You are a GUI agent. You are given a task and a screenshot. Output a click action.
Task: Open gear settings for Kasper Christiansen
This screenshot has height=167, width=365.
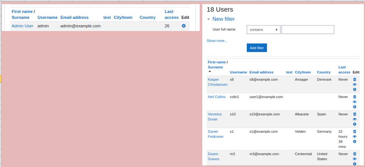355,89
